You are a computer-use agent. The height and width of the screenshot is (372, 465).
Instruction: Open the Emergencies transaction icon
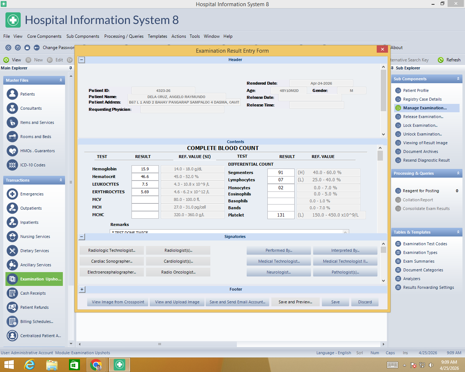[x=12, y=194]
